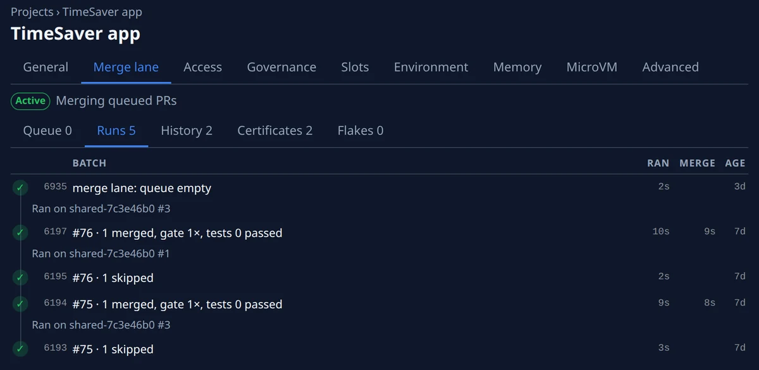Open the Environment tab
Image resolution: width=759 pixels, height=370 pixels.
(x=431, y=67)
